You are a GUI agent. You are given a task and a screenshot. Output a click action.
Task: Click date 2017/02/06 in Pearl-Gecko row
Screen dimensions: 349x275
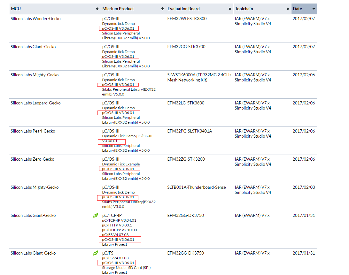tap(304, 131)
